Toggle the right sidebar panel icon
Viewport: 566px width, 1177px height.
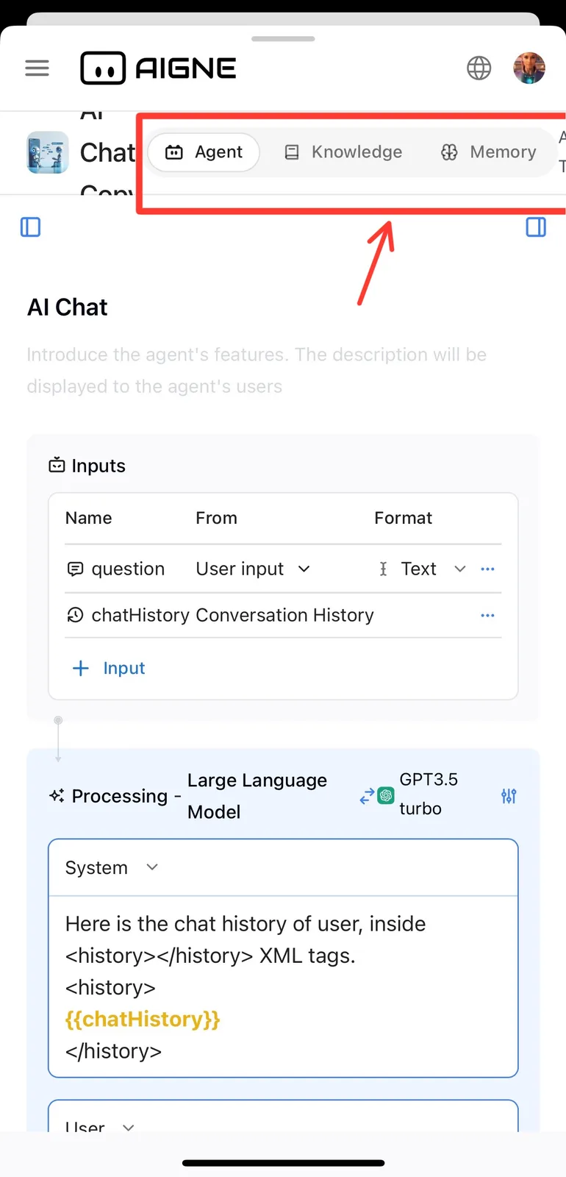pos(537,227)
